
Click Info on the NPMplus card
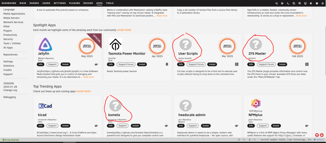(x=251, y=126)
